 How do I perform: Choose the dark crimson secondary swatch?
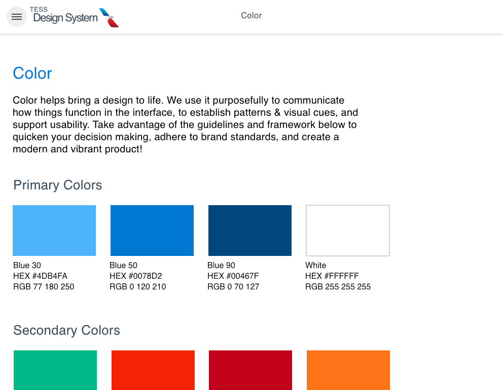[250, 370]
